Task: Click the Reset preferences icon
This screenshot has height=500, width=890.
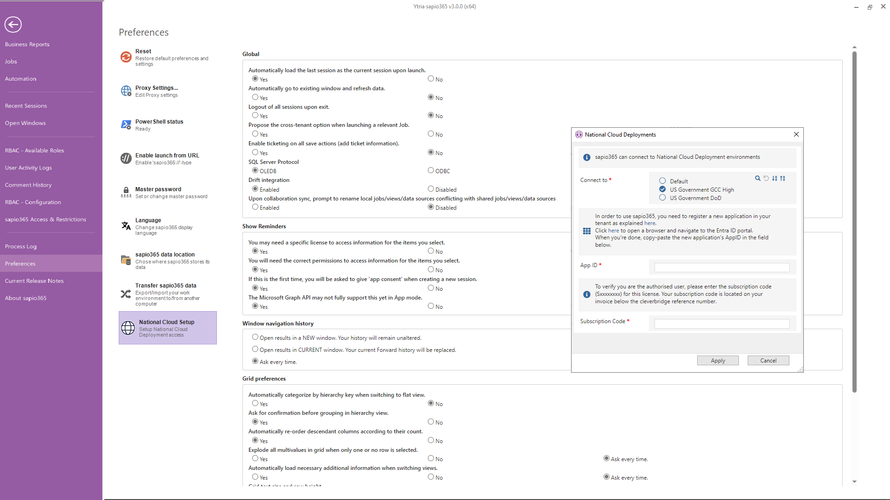Action: (126, 57)
